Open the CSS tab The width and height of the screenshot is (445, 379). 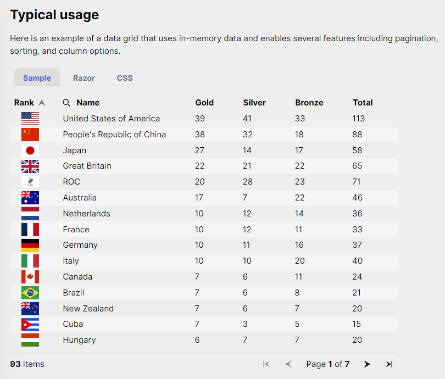[125, 78]
